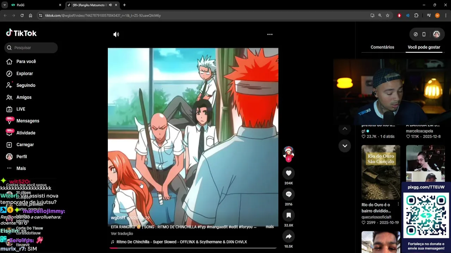Switch to the Comentários tab
This screenshot has width=451, height=253.
click(x=382, y=47)
